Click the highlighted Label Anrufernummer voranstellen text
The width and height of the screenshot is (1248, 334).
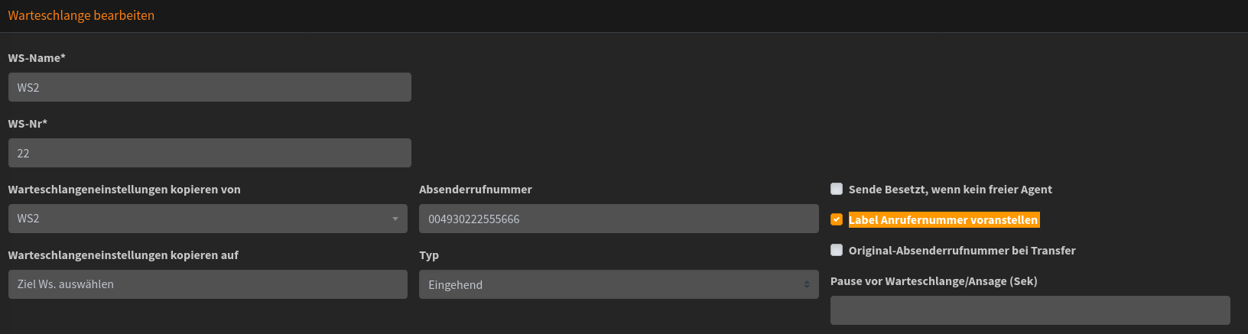click(943, 220)
